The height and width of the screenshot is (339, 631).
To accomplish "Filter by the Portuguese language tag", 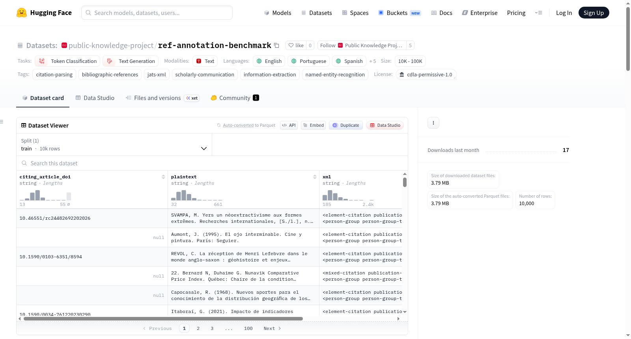I will [x=309, y=61].
